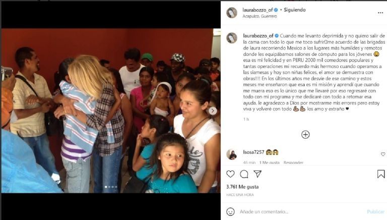Image resolution: width=387 pixels, height=220 pixels.
Task: Advance to the next photo in the carousel
Action: coord(213,111)
